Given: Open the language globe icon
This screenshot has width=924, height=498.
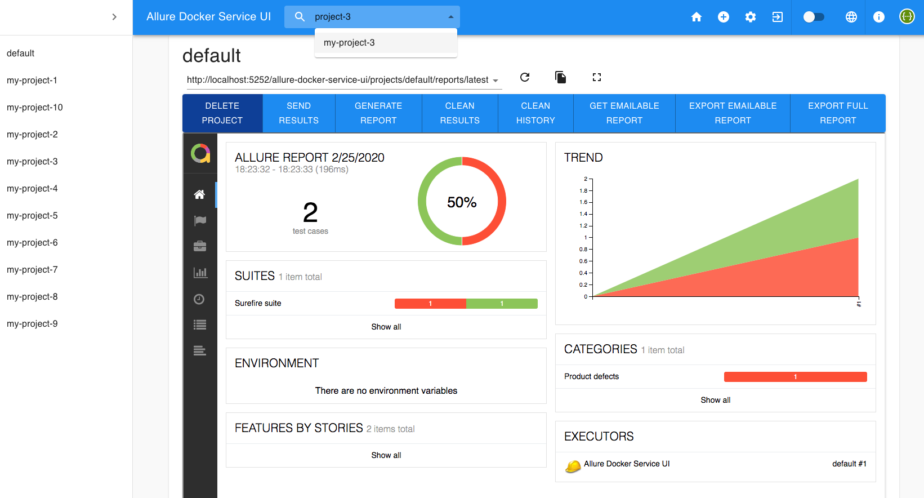Looking at the screenshot, I should [851, 17].
